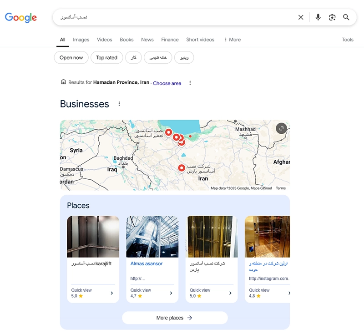Open the Books tab
Viewport: 364px width, 334px height.
[126, 40]
